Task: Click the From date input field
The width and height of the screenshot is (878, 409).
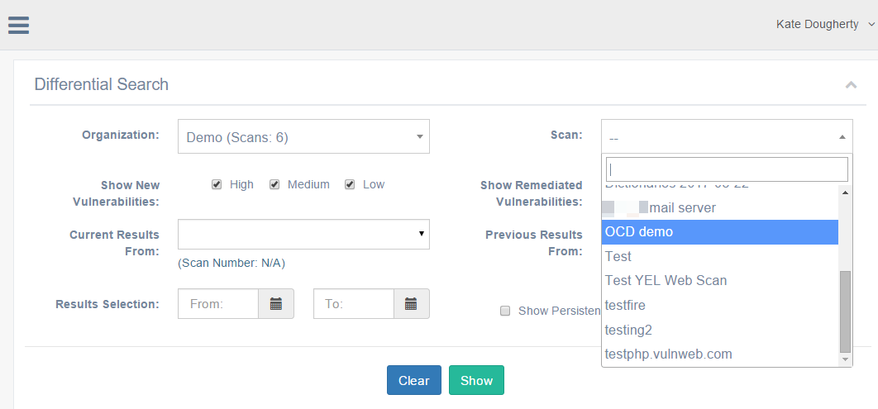Action: pyautogui.click(x=218, y=304)
